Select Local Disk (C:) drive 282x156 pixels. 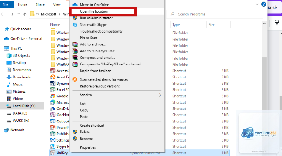point(22,106)
